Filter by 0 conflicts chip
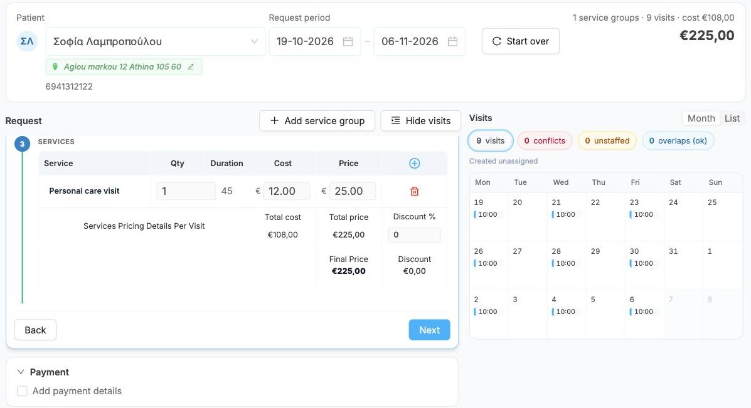751x408 pixels. click(545, 140)
